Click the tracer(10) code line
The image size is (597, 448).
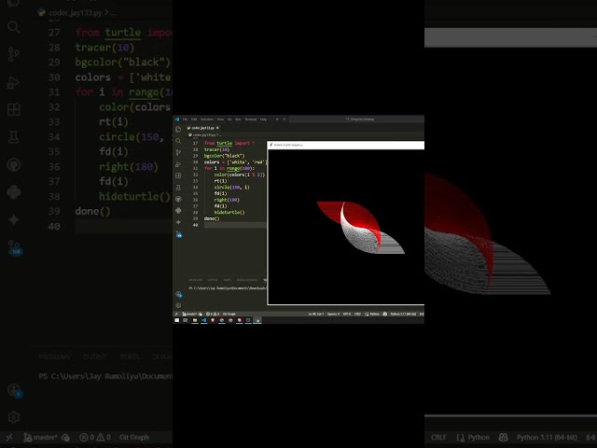[x=216, y=149]
